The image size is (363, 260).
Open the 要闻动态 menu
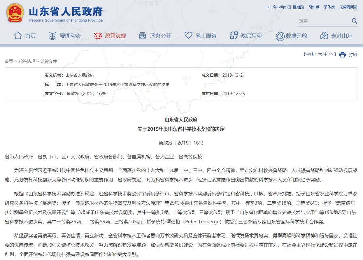pyautogui.click(x=70, y=36)
